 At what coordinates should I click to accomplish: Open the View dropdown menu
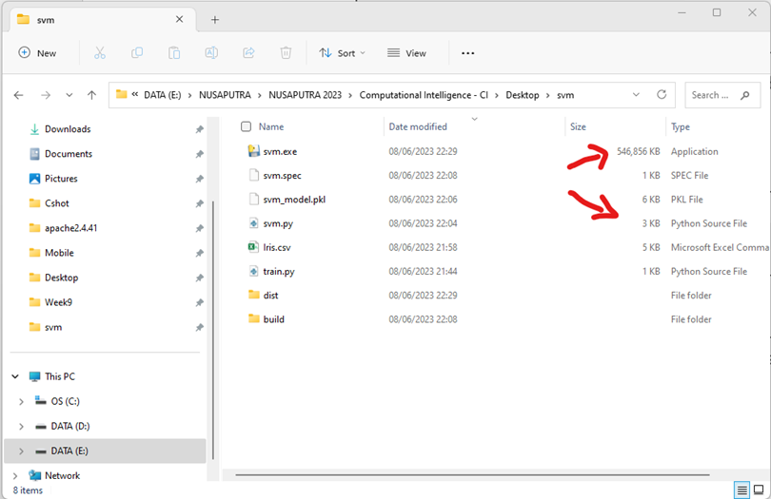tap(407, 53)
